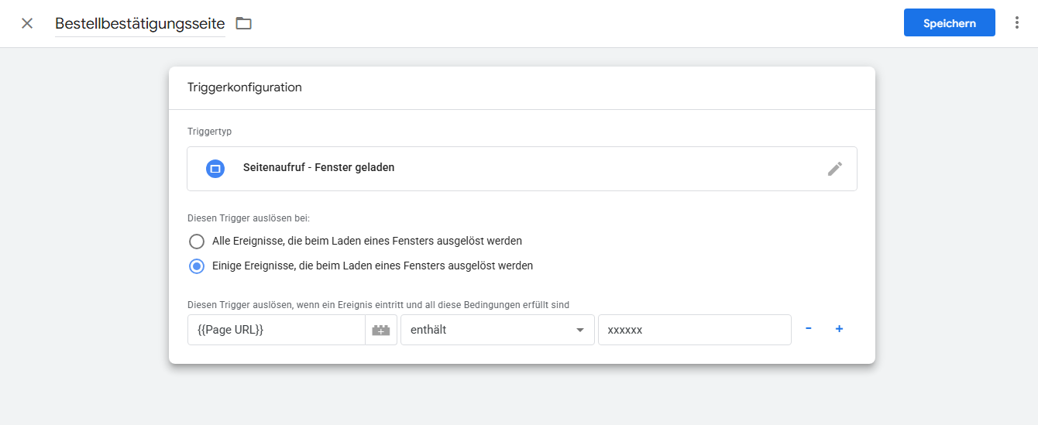Click the pencil icon to edit trigger type
The width and height of the screenshot is (1038, 425).
(x=834, y=169)
